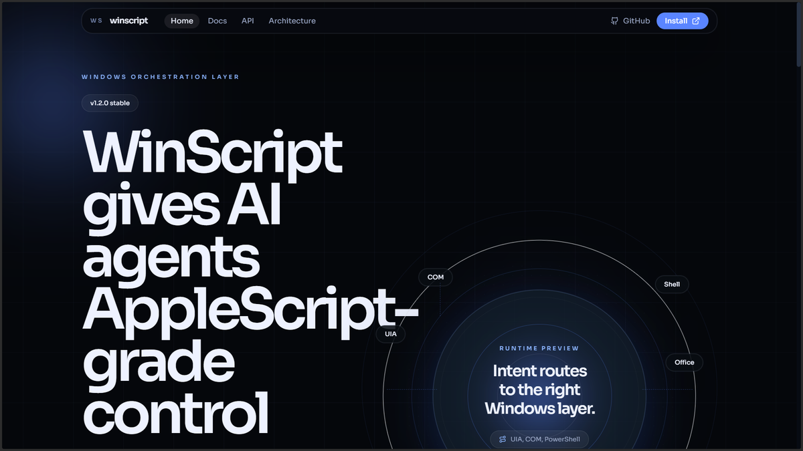Click the winscript wordmark
The width and height of the screenshot is (803, 451).
(129, 21)
